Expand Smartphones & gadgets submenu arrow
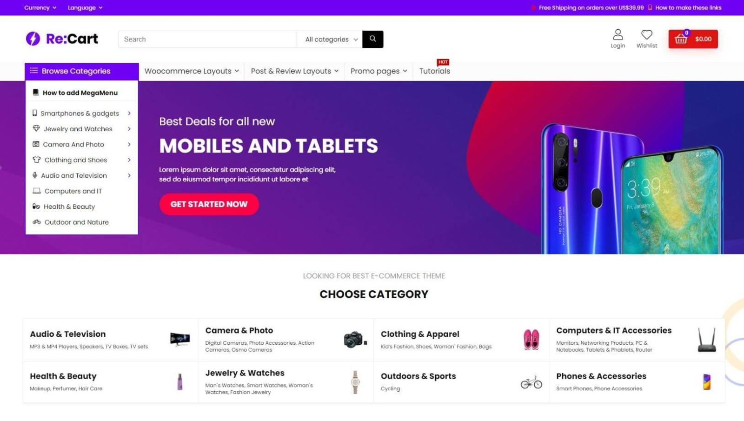744x421 pixels. pyautogui.click(x=129, y=113)
